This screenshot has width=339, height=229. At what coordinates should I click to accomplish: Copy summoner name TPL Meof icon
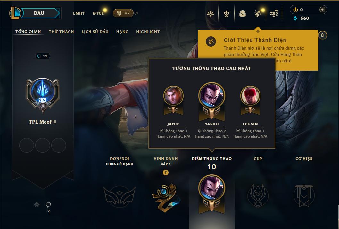coord(54,122)
